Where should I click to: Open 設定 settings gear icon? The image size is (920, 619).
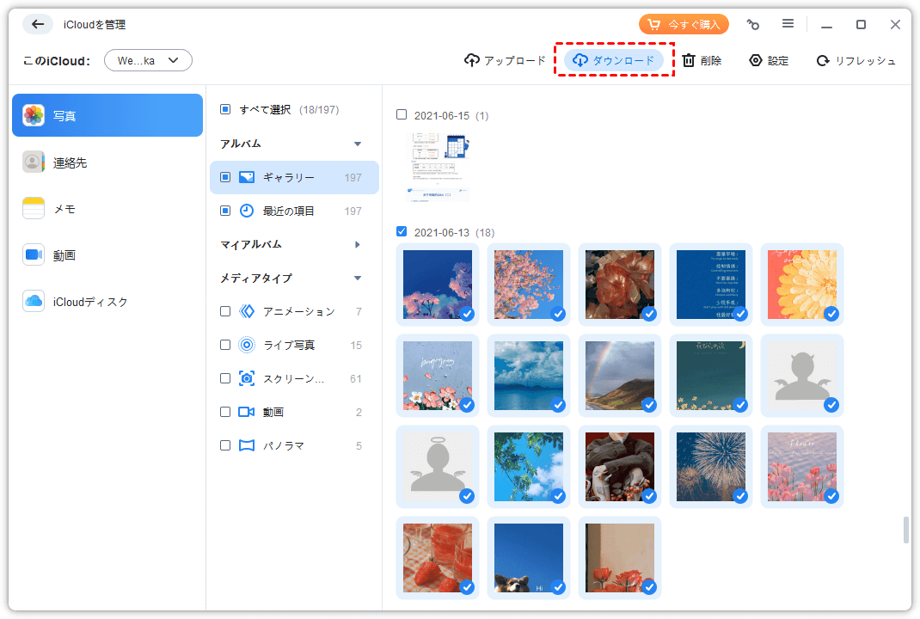pyautogui.click(x=756, y=60)
